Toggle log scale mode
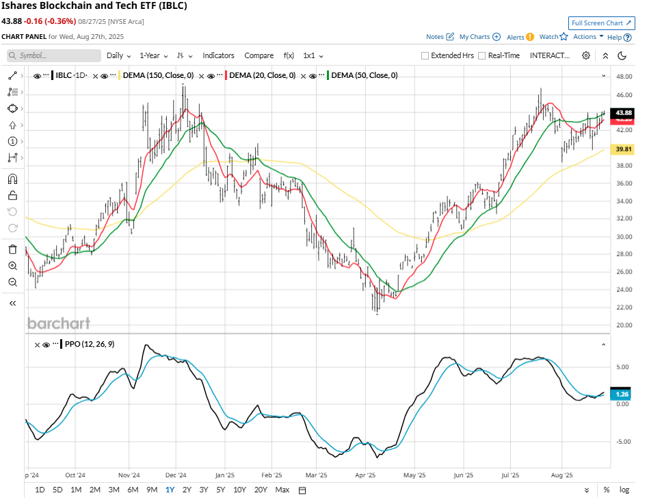Screen dimensions: 649x504 pos(624,490)
